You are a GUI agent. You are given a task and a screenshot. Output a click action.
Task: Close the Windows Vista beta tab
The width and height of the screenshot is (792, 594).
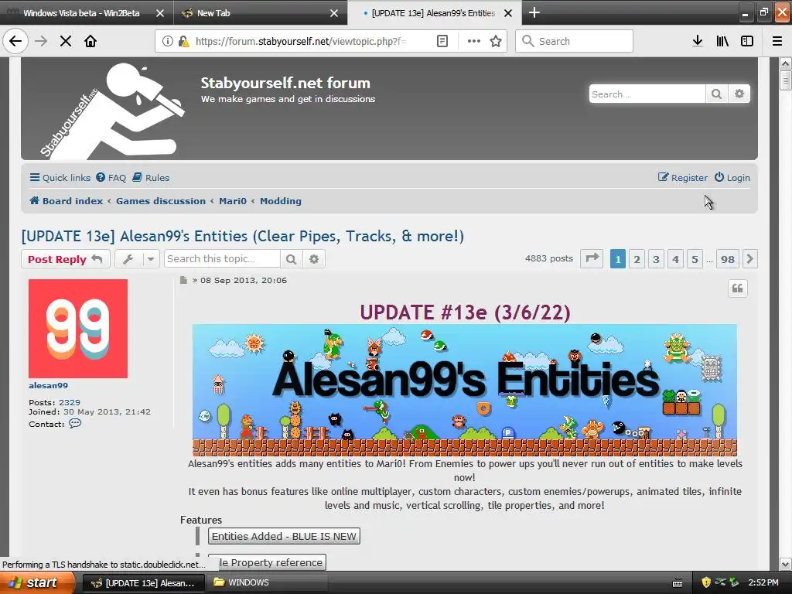(159, 13)
